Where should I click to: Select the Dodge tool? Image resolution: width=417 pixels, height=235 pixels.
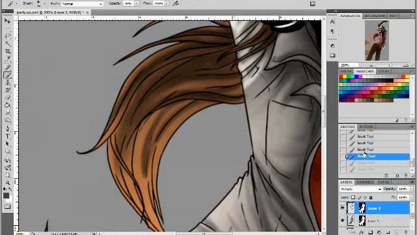click(x=7, y=120)
